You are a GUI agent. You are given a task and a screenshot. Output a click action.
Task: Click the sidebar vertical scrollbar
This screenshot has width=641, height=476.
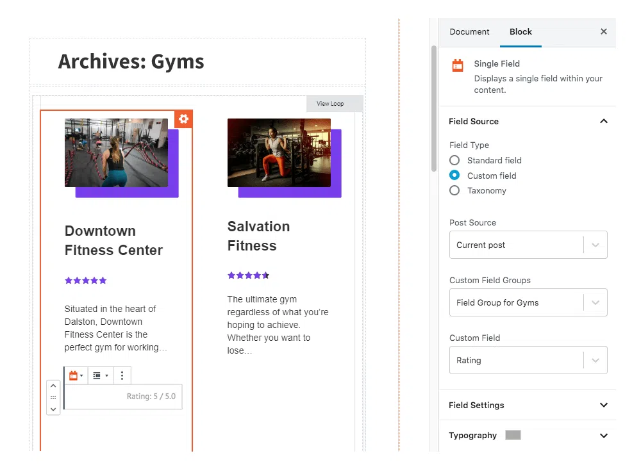tap(434, 108)
